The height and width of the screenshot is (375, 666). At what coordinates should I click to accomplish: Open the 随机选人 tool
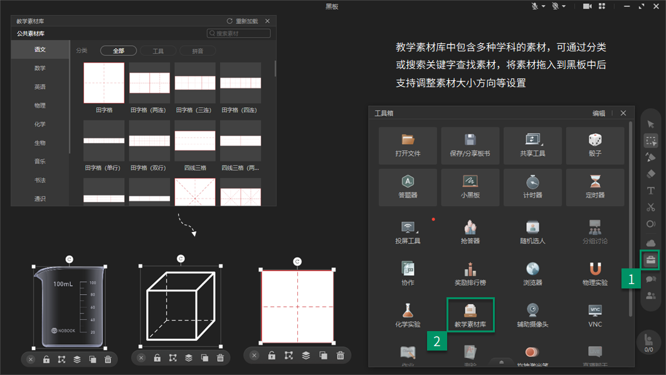pyautogui.click(x=532, y=232)
